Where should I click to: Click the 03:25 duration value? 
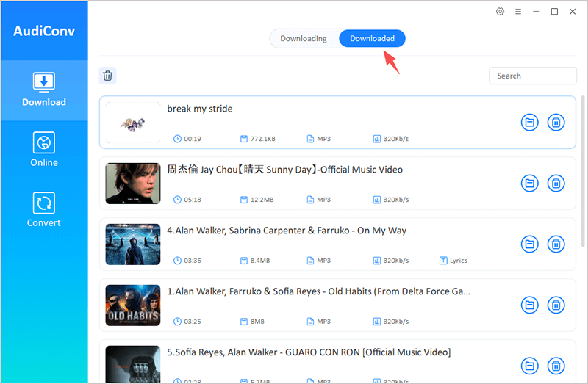[193, 322]
